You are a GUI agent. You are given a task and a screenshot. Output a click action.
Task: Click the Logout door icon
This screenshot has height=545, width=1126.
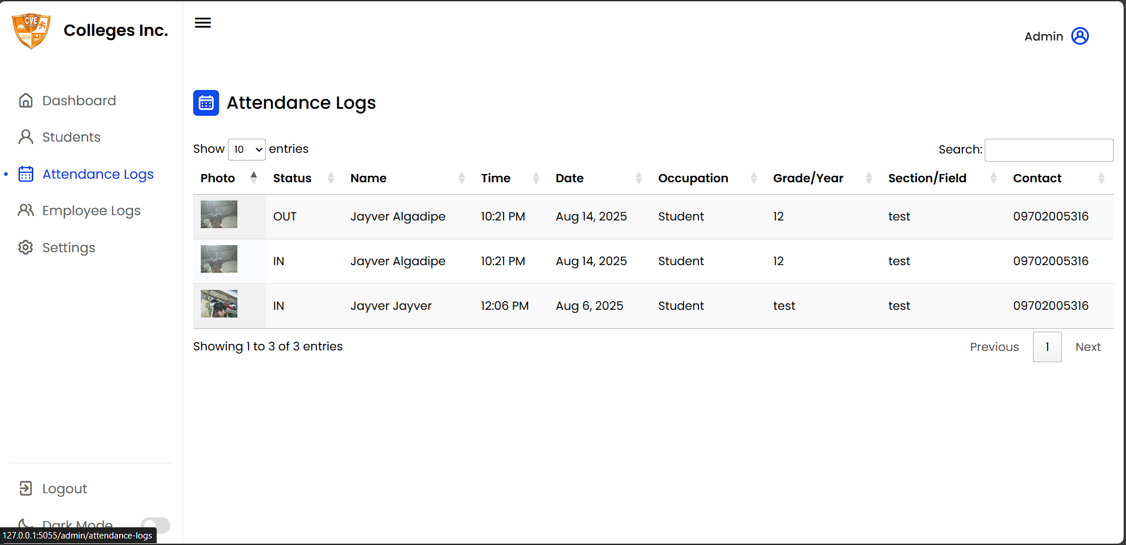tap(26, 489)
